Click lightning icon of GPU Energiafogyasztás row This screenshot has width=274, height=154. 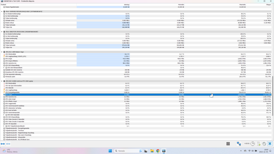click(x=4, y=92)
